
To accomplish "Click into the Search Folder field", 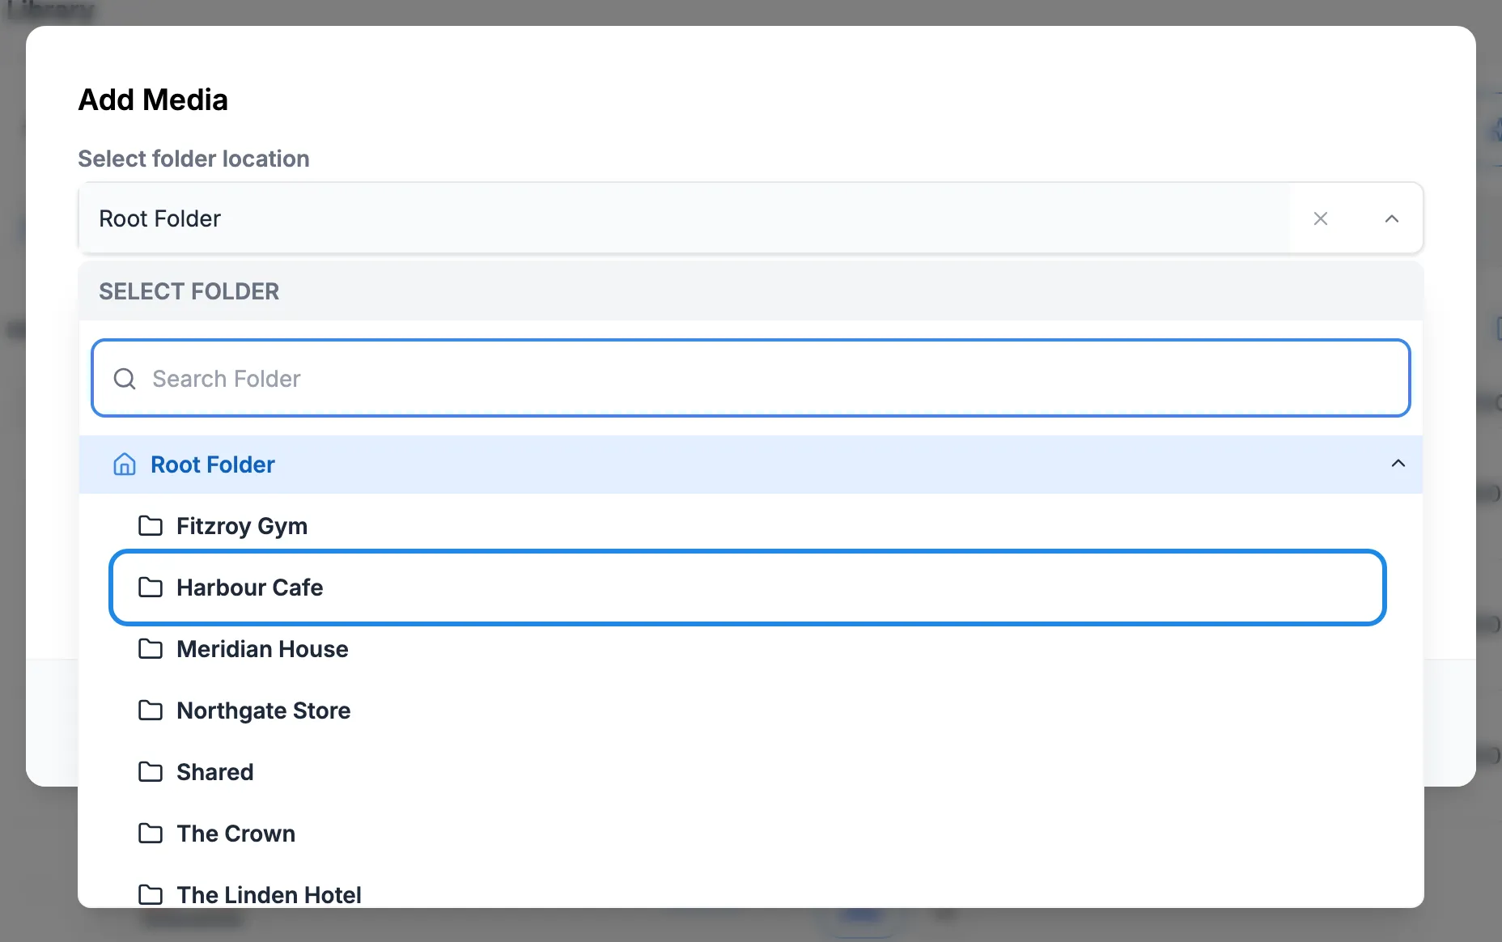I will point(751,378).
